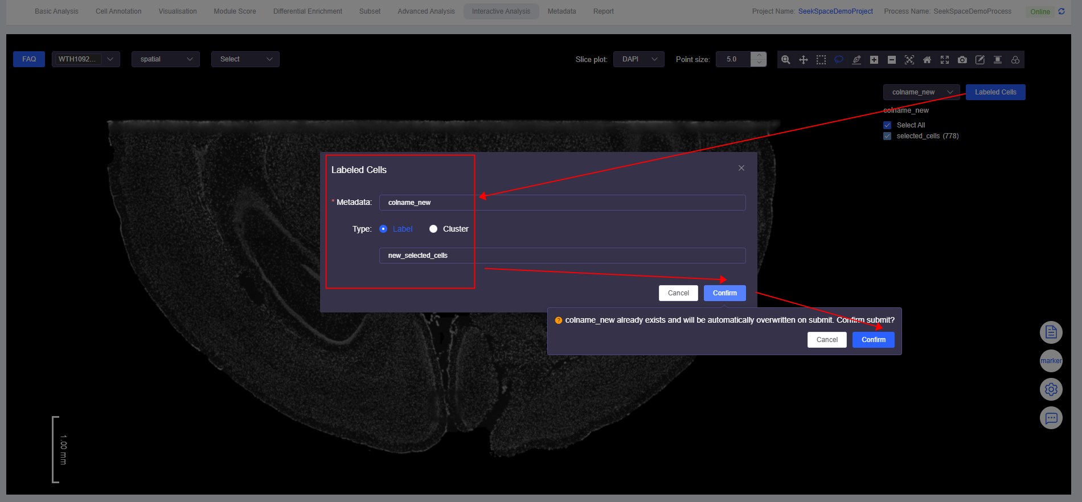Expand the DAPI slice plot dropdown
This screenshot has height=502, width=1082.
pyautogui.click(x=638, y=59)
